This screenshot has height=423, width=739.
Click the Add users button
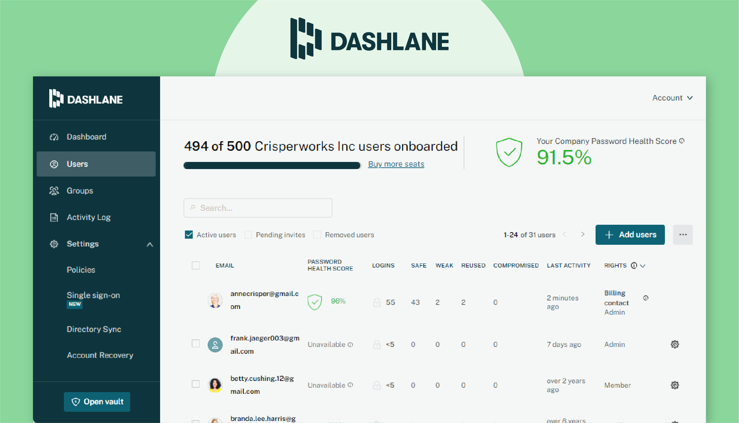pyautogui.click(x=631, y=234)
